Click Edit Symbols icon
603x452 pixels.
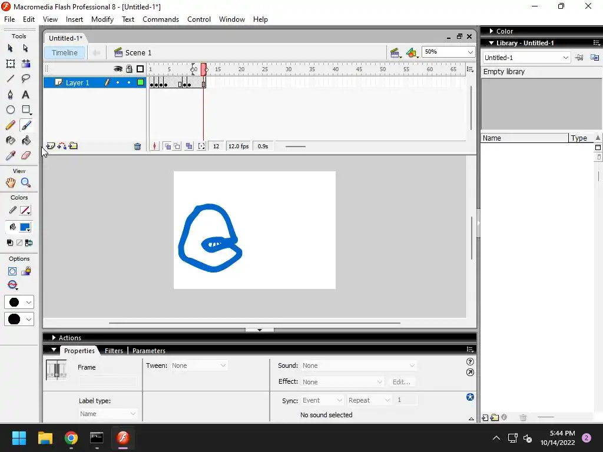point(412,52)
